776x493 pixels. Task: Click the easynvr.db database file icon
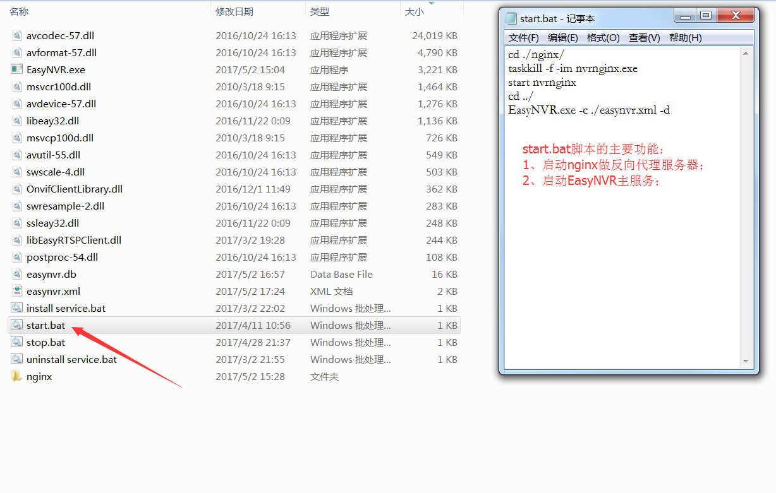[16, 274]
